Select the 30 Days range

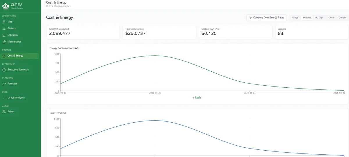coord(307,18)
